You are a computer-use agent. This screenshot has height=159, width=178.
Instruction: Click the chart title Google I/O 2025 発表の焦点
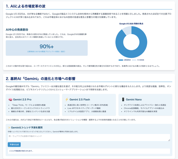[x=131, y=24]
